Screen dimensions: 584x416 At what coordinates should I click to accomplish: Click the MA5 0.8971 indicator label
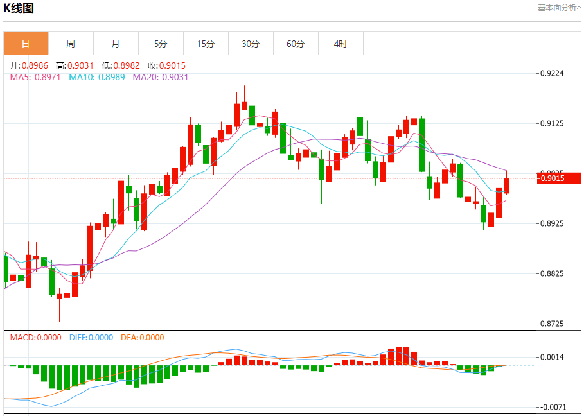(x=35, y=78)
